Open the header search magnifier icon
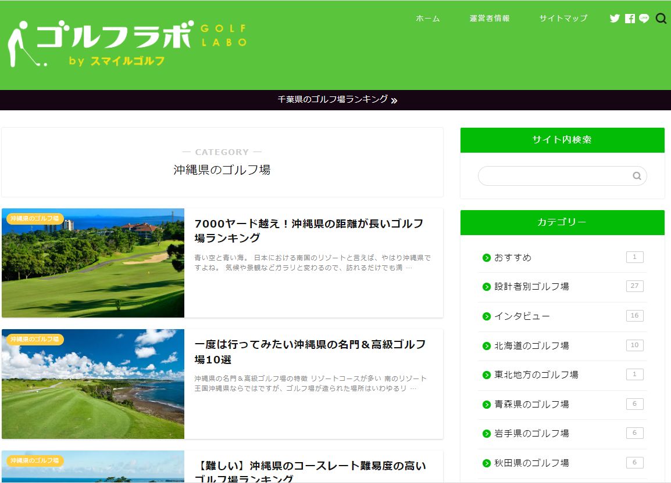The image size is (671, 483). (x=661, y=19)
